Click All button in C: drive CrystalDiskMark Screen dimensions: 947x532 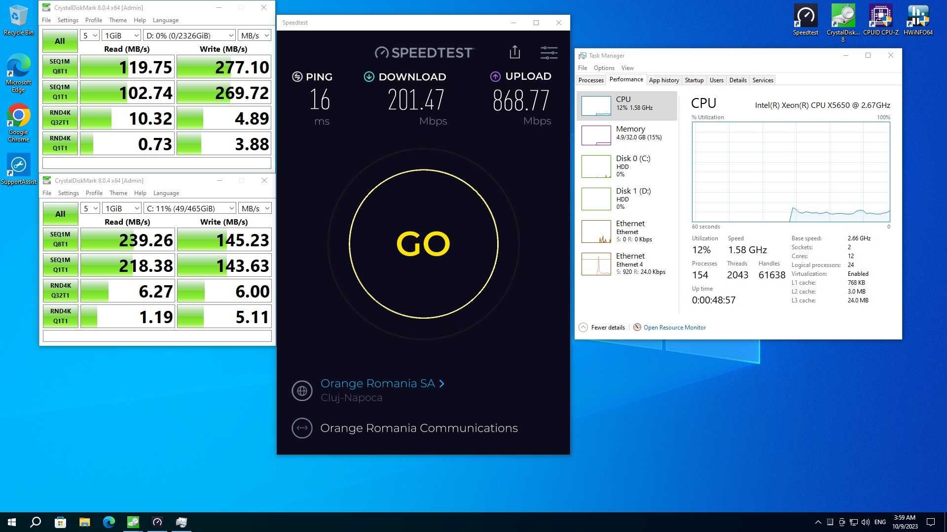click(x=60, y=214)
